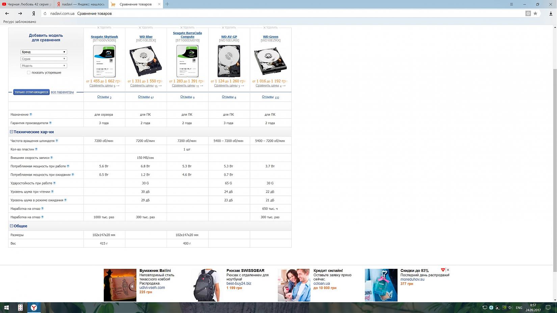Open the Бренд dropdown
Image resolution: width=557 pixels, height=313 pixels.
click(x=44, y=52)
